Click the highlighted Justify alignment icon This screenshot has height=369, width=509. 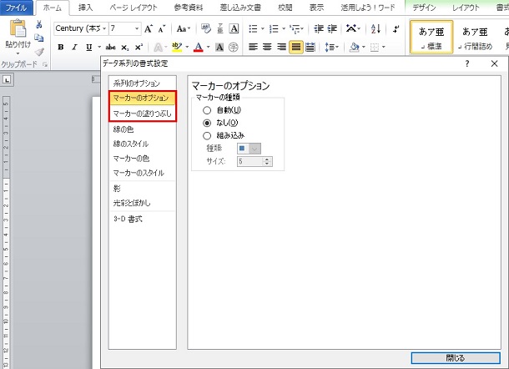(295, 48)
